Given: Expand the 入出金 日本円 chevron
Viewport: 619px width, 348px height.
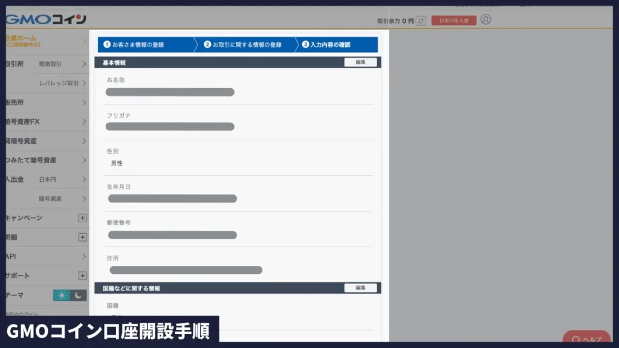Looking at the screenshot, I should 84,179.
